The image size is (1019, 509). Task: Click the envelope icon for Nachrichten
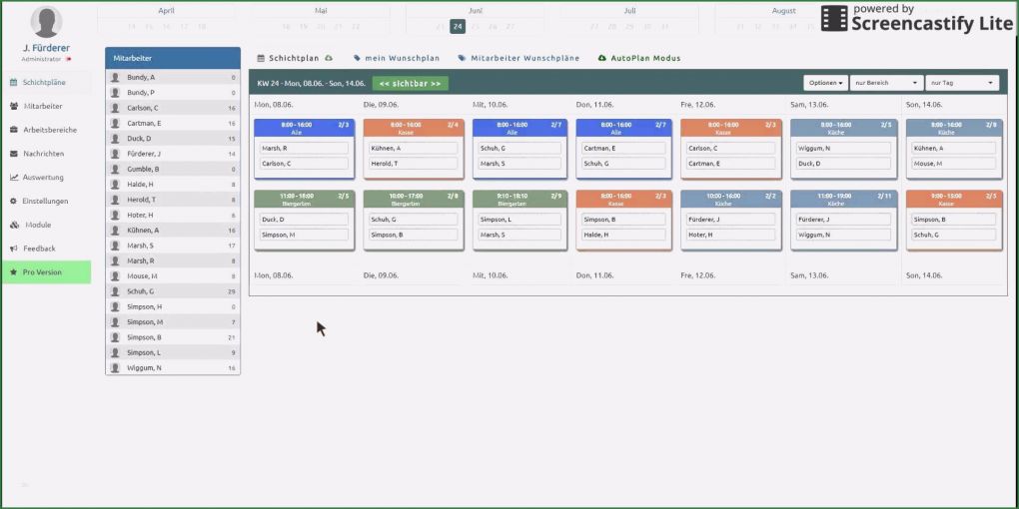[14, 154]
